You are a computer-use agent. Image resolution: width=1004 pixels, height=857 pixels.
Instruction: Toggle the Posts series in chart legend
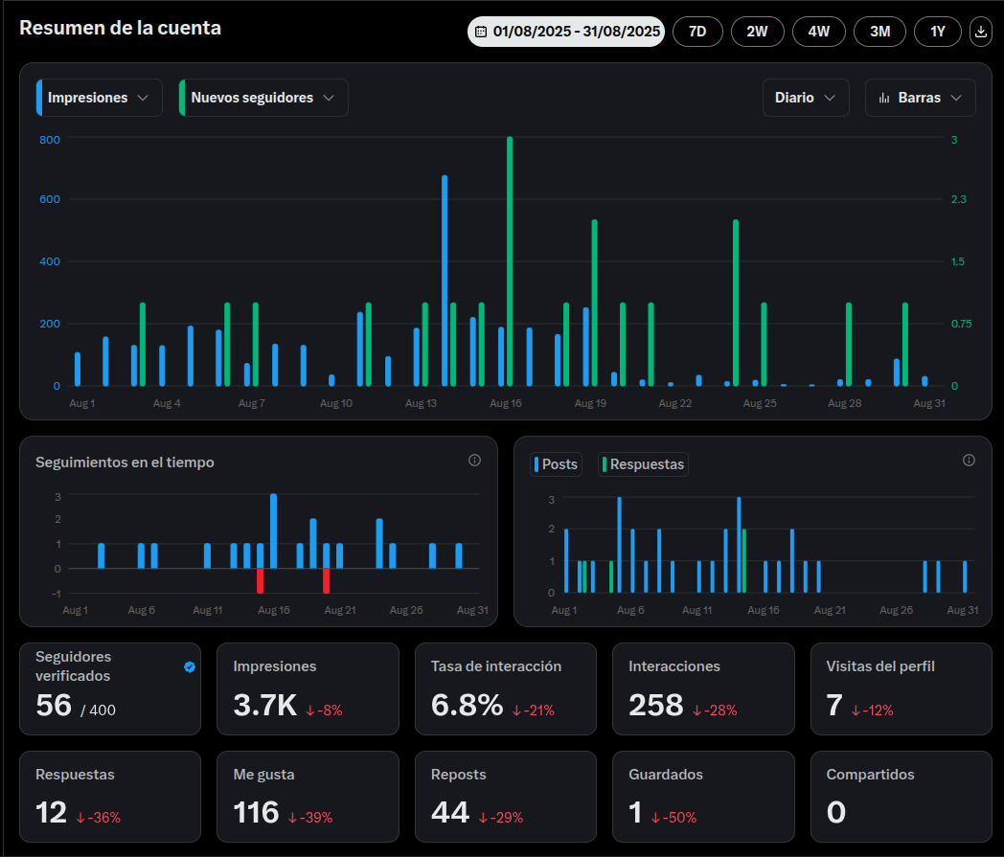coord(556,464)
